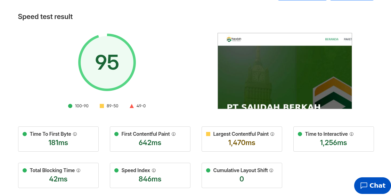Click the Saudah logo in the preview

click(x=234, y=39)
